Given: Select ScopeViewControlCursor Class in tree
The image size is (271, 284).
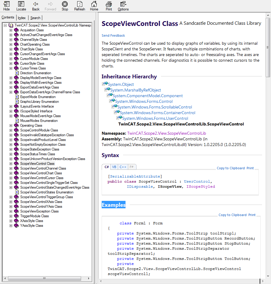Looking at the screenshot, I should tap(42, 178).
